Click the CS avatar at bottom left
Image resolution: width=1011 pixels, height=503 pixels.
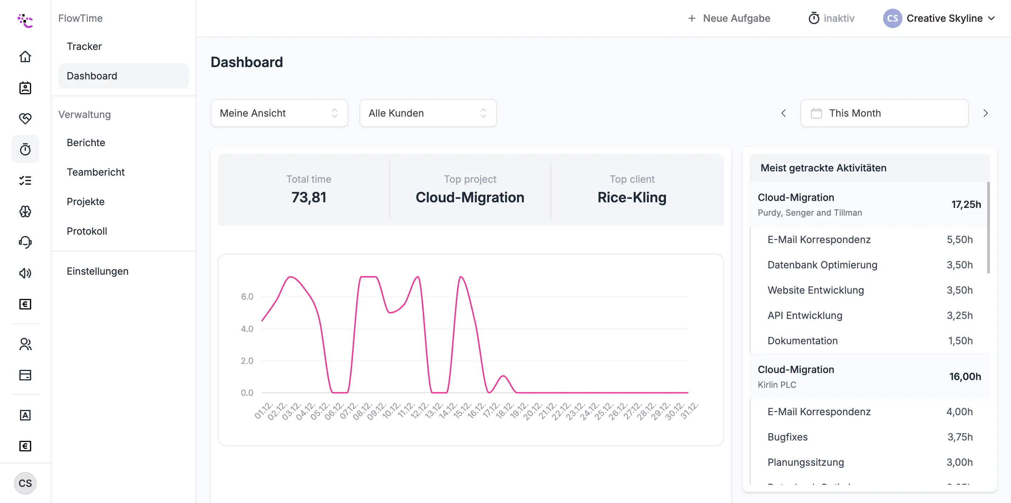click(25, 483)
